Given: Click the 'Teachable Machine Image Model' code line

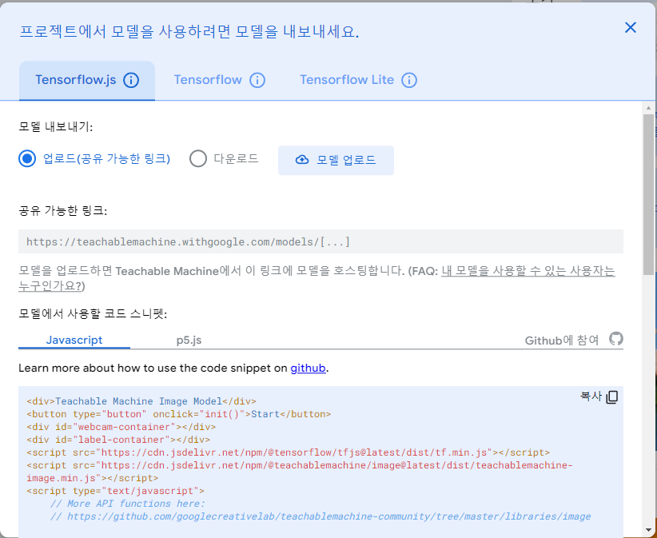Looking at the screenshot, I should coord(141,401).
